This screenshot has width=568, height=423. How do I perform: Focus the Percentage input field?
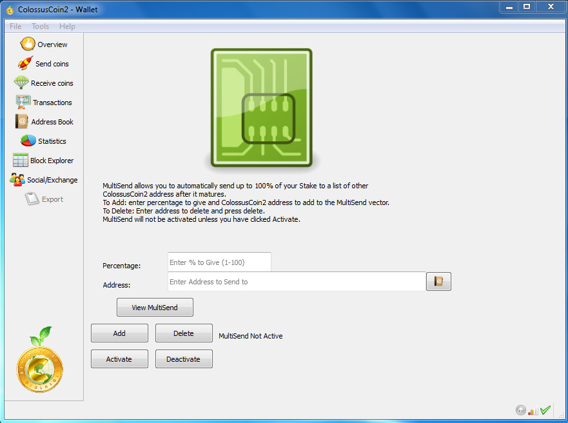coord(219,262)
